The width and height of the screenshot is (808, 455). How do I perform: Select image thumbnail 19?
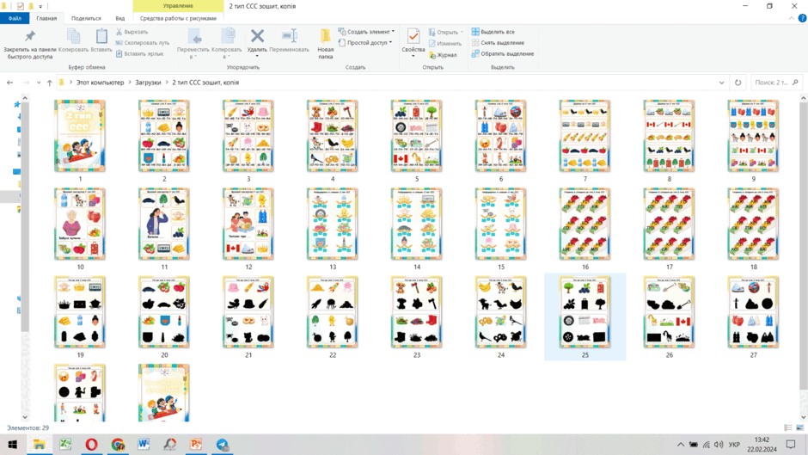coord(80,312)
